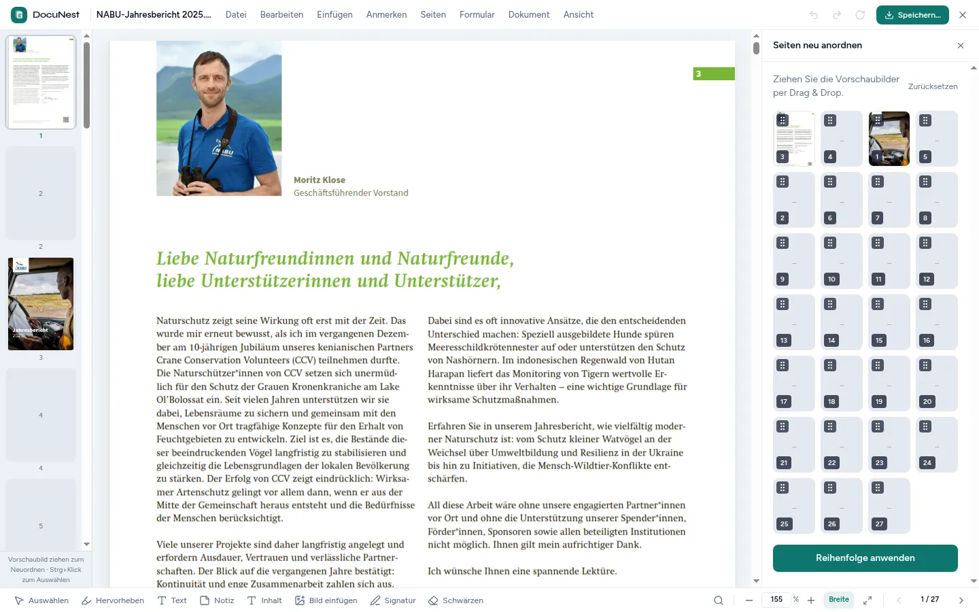Go to the previous page arrow
The width and height of the screenshot is (979, 612).
[x=899, y=600]
